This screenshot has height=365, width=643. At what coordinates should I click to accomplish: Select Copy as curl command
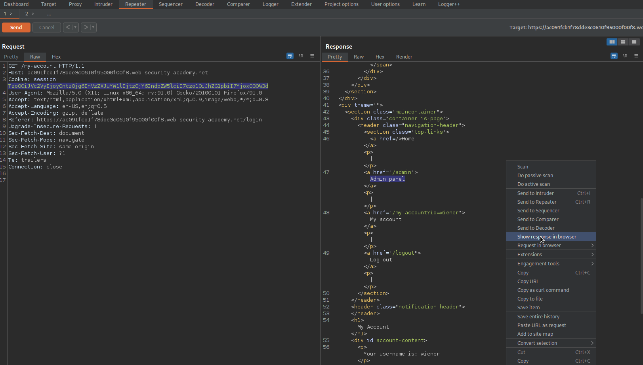(x=551, y=290)
